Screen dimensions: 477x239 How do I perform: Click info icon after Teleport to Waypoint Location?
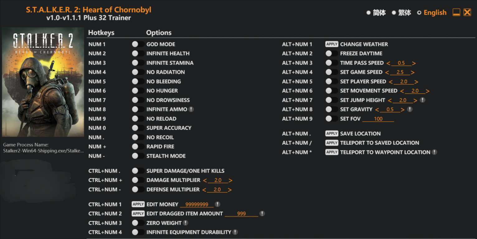click(434, 152)
